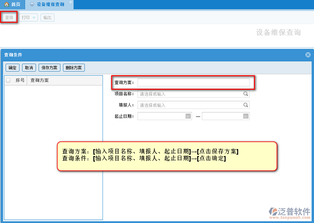Expand the 打印 dropdown arrow
314x223 pixels.
pyautogui.click(x=34, y=17)
